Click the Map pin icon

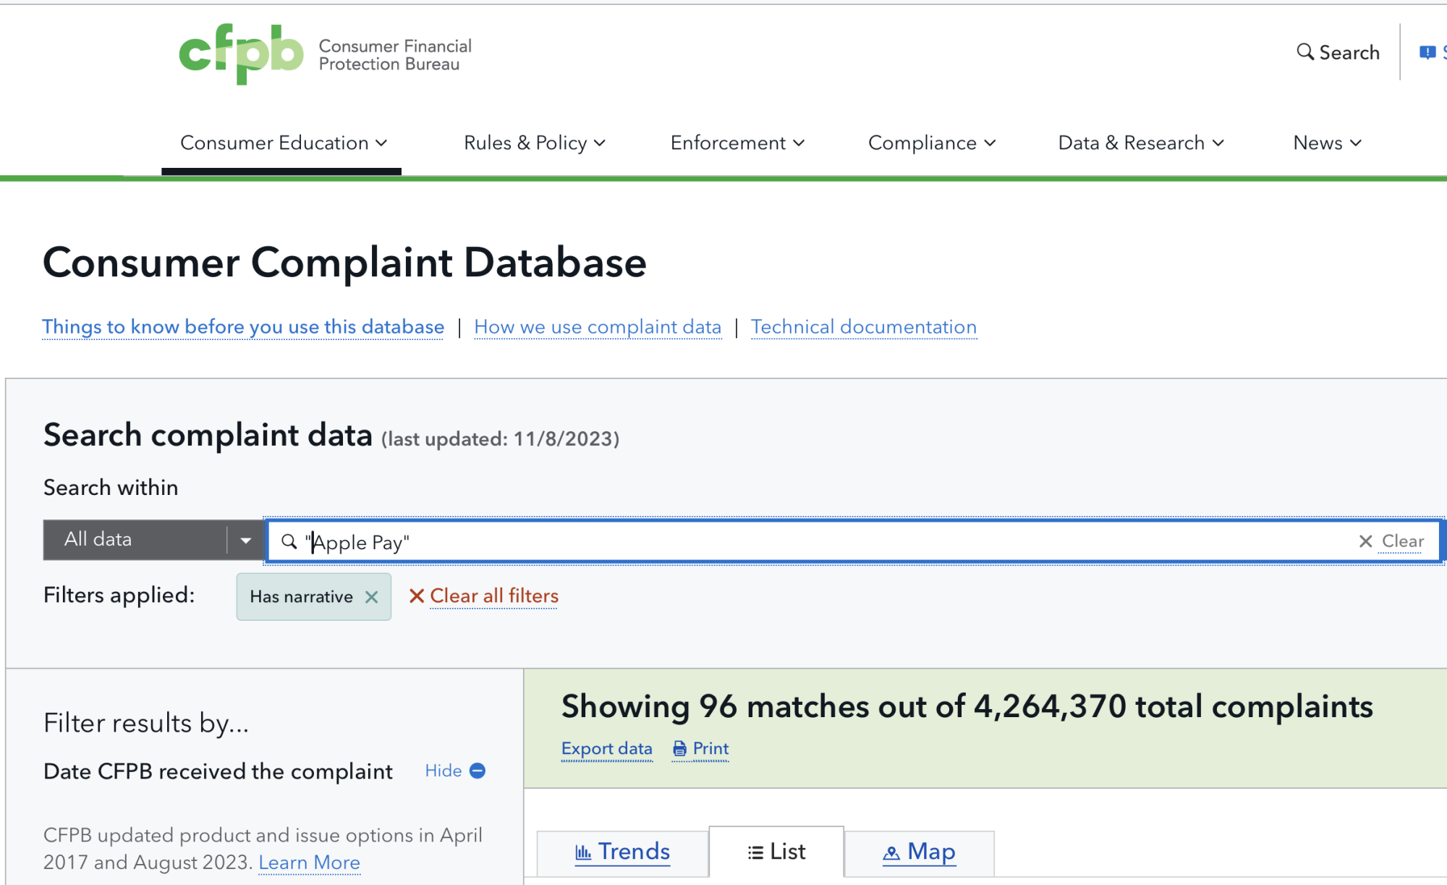click(x=891, y=853)
